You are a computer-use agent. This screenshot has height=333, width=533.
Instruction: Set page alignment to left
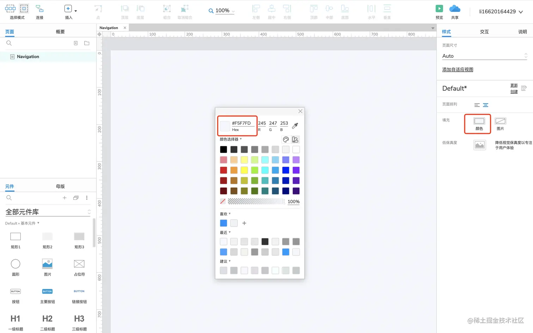click(477, 105)
